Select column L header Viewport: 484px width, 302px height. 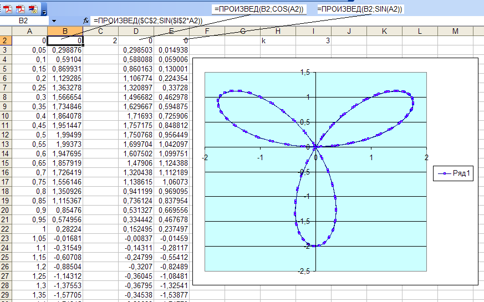(420, 31)
